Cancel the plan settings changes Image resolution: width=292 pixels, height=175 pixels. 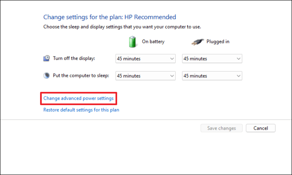pos(261,128)
